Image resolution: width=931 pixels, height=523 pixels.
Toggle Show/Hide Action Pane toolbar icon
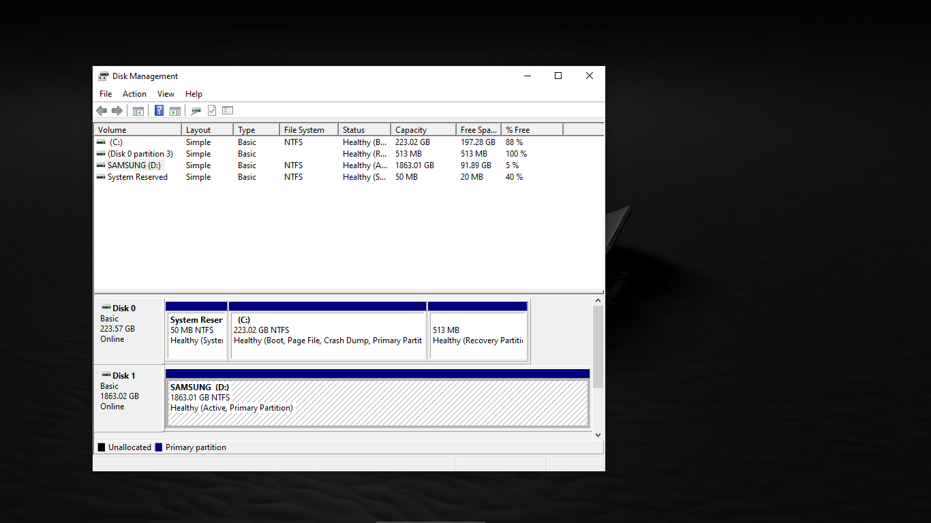[x=175, y=110]
